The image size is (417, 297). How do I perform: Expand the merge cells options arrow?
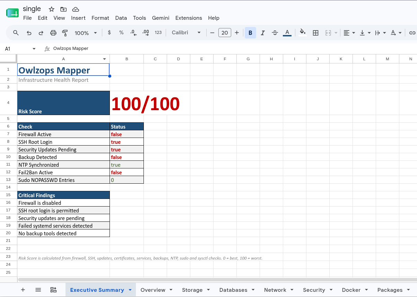pos(336,33)
